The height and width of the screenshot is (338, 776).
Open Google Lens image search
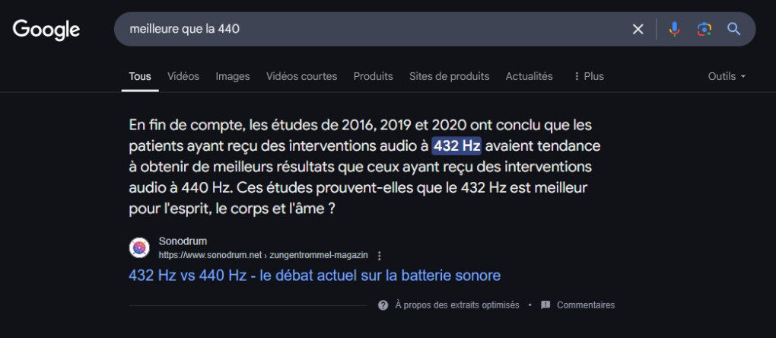click(x=704, y=29)
